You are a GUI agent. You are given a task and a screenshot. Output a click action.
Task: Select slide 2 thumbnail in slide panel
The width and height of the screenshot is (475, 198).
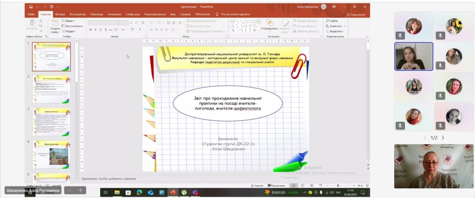point(51,89)
